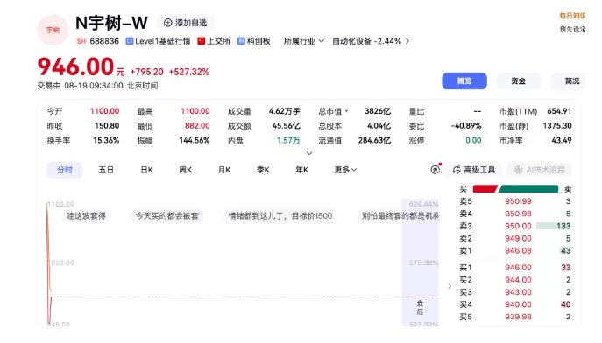Open the 更多 chart period dropdown
This screenshot has width=602, height=343.
coord(345,170)
